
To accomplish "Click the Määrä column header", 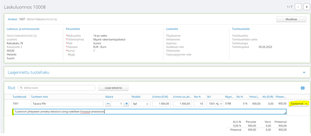I will (109, 97).
